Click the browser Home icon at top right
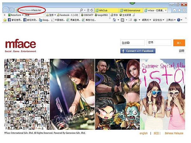The image size is (191, 143). [x=174, y=10]
